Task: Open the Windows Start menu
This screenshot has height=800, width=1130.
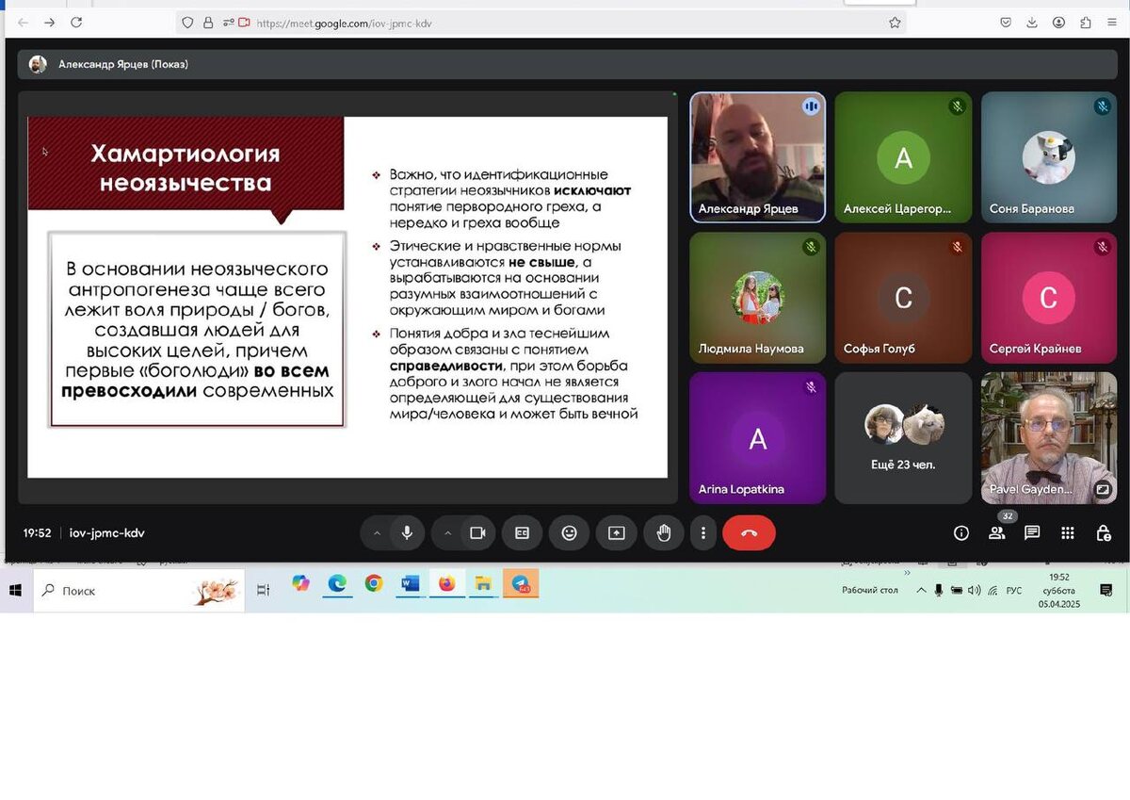Action: (x=16, y=590)
